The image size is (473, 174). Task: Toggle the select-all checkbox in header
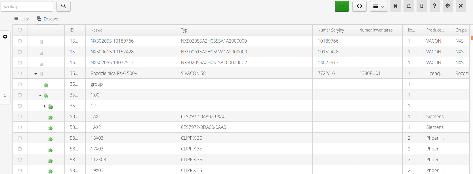point(20,30)
